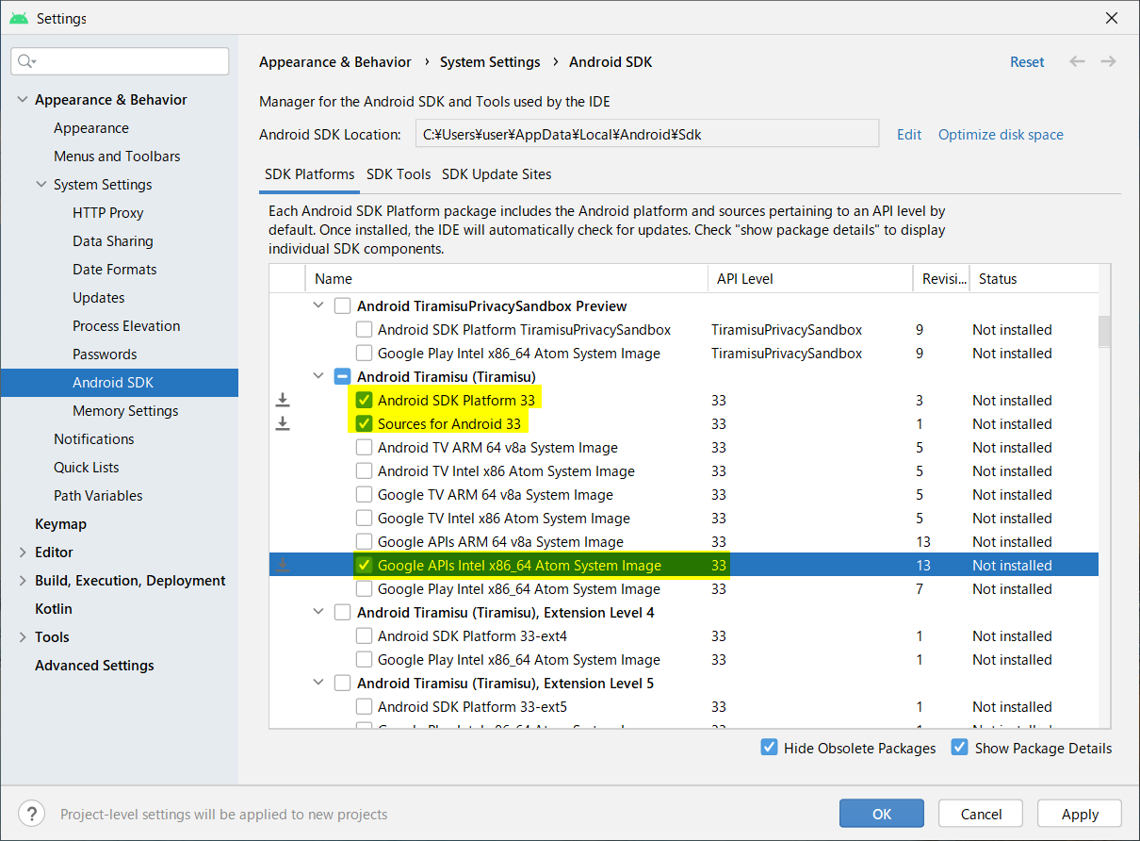1140x841 pixels.
Task: Check Android TV ARM 64 v8a System Image
Action: pyautogui.click(x=364, y=447)
